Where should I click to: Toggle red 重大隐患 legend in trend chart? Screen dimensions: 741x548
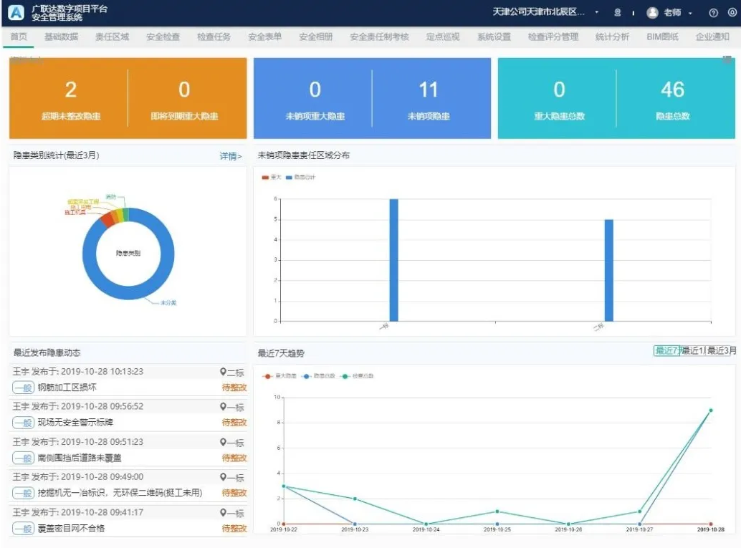coord(279,376)
